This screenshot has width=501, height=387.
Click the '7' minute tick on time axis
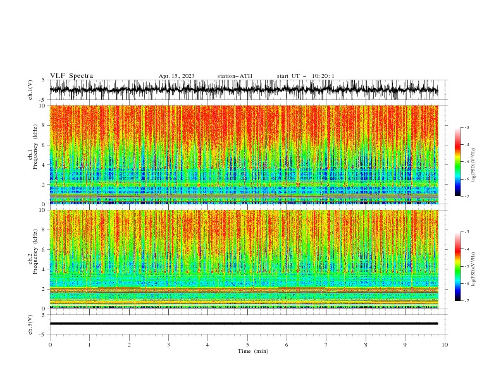point(326,345)
